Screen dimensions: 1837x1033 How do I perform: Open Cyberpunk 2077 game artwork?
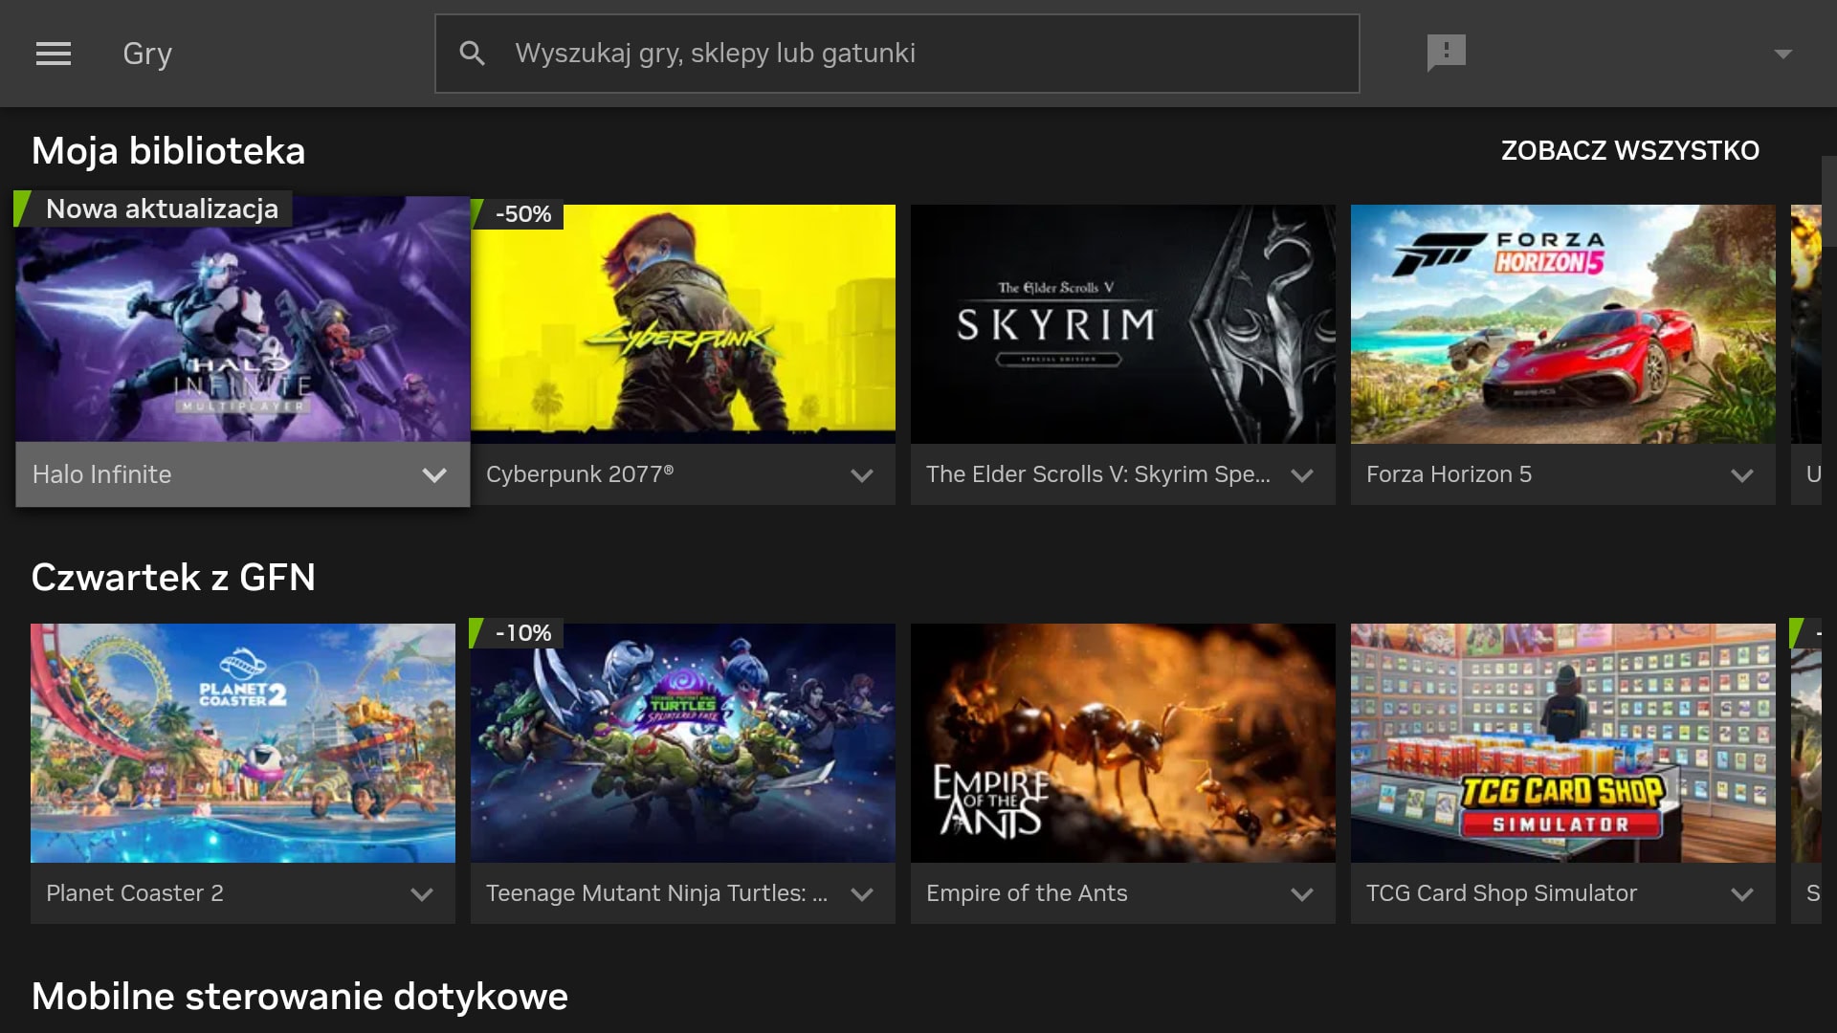(x=683, y=324)
